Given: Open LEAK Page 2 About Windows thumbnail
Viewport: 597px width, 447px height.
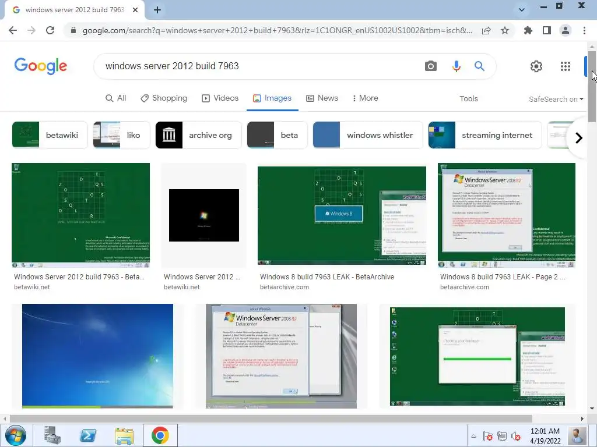Looking at the screenshot, I should (507, 215).
